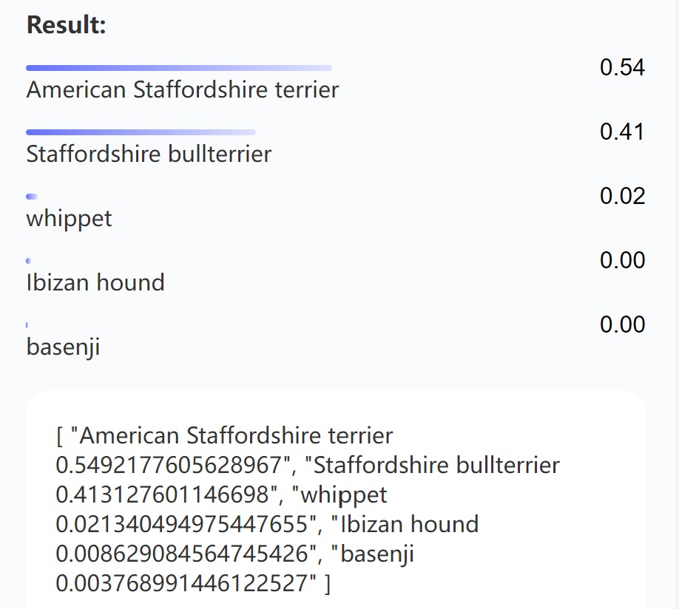Click the Ibizan hound label under its bar
Image resolution: width=679 pixels, height=609 pixels.
(x=95, y=283)
